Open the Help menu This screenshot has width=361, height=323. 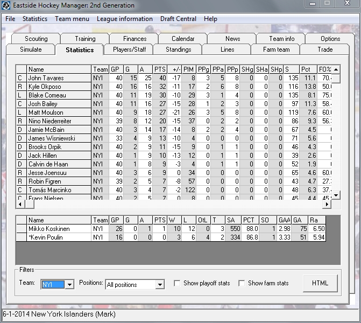(x=210, y=19)
